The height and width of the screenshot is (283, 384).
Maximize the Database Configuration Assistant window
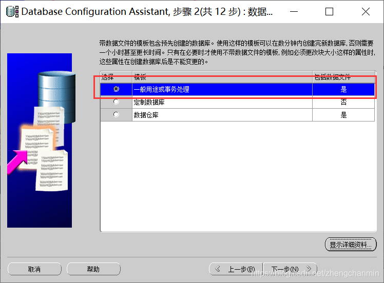329,11
